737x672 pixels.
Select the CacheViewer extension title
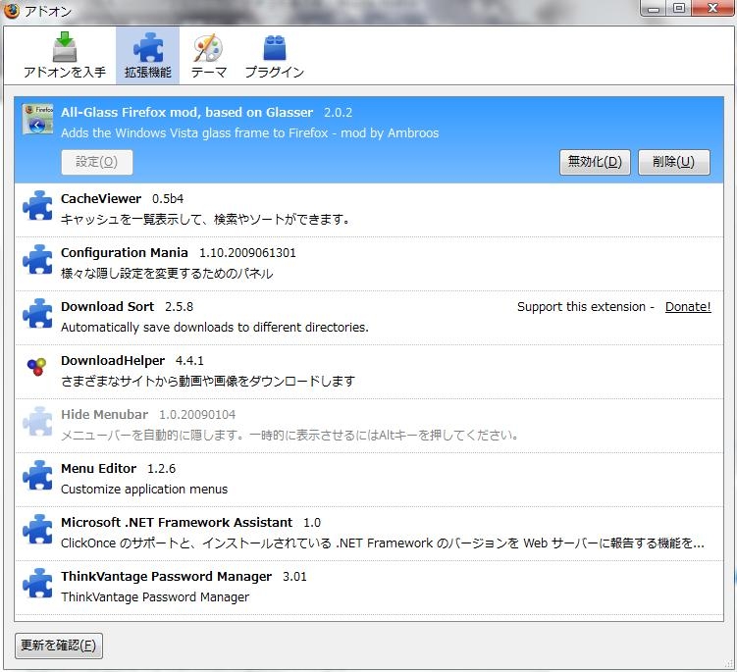pyautogui.click(x=101, y=199)
